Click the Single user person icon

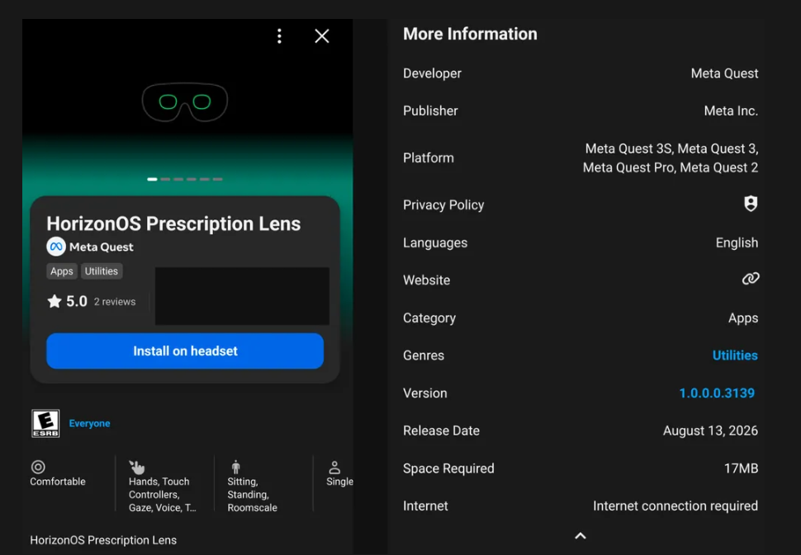(334, 468)
